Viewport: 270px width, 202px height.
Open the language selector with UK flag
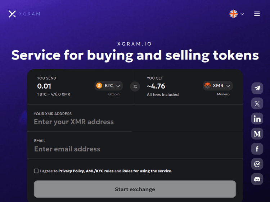point(237,14)
